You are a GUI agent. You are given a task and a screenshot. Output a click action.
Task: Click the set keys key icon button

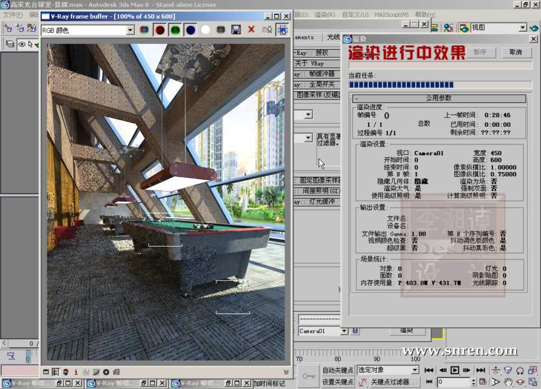pos(308,376)
